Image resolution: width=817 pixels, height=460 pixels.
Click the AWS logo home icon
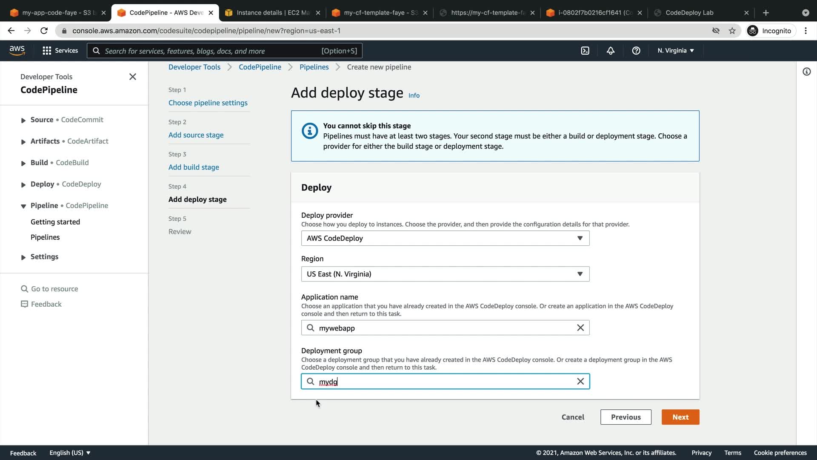pyautogui.click(x=17, y=50)
